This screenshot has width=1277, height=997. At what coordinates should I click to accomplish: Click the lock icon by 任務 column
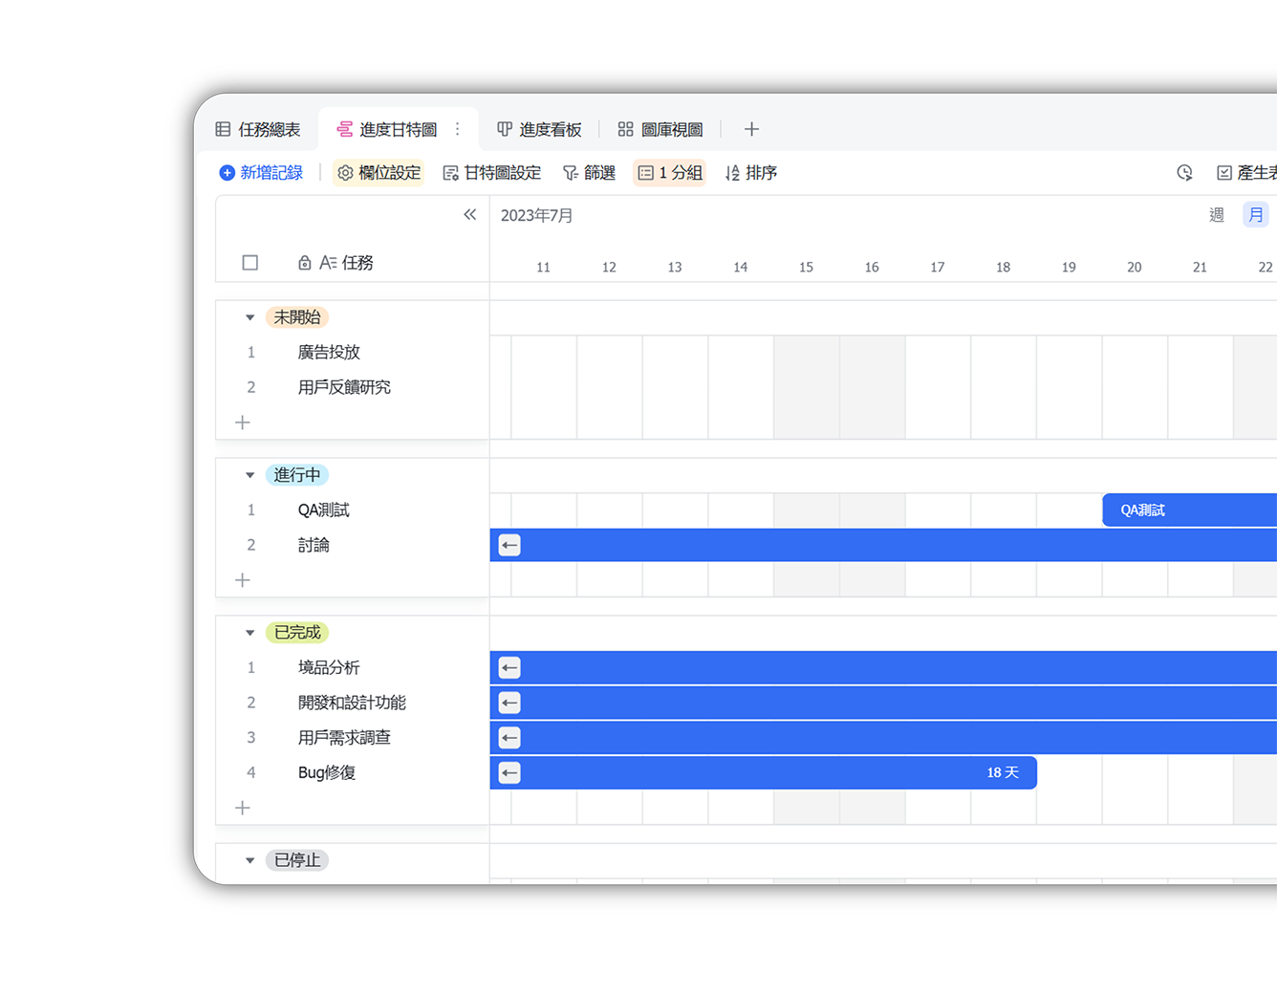click(x=304, y=263)
